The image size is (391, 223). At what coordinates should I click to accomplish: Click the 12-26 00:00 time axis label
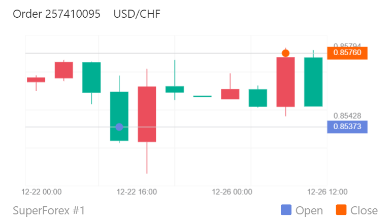tap(232, 192)
